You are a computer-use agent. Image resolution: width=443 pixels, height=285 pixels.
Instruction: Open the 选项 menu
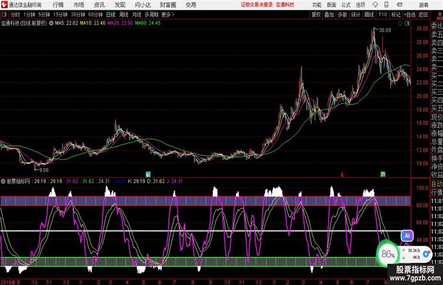360,5
